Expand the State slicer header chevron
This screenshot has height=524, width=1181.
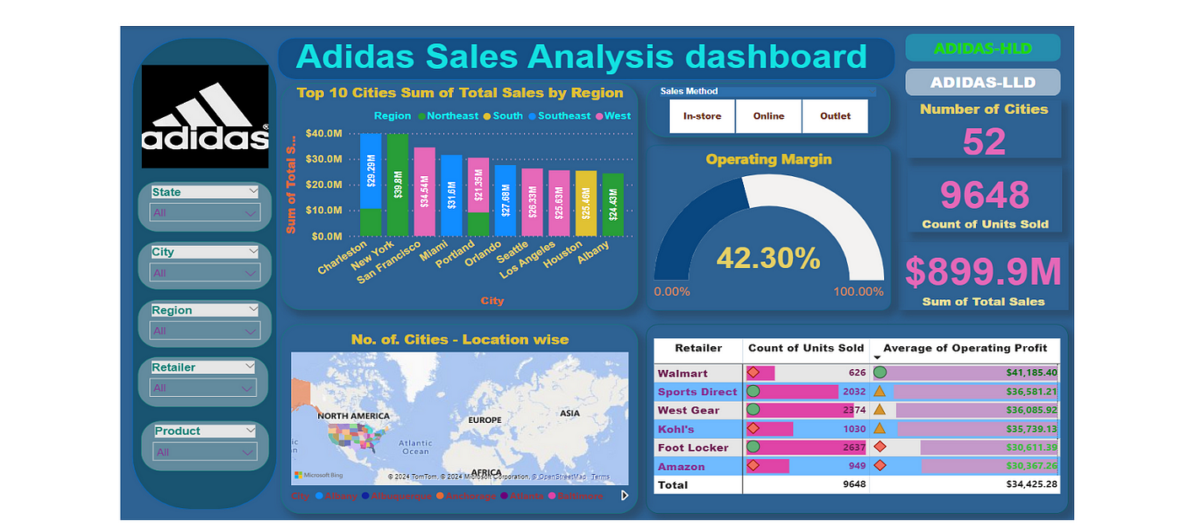tap(253, 192)
